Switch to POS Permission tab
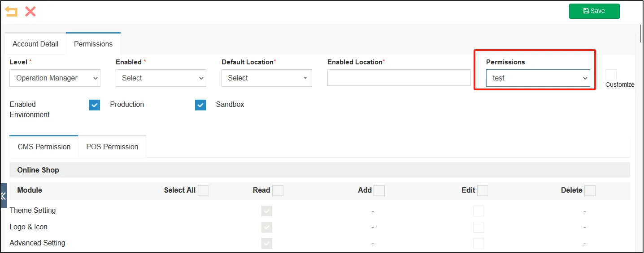Viewport: 644px width, 253px height. coord(112,147)
